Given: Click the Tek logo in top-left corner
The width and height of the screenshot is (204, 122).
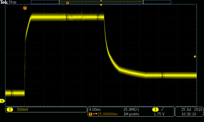Looking at the screenshot, I should click(x=4, y=2).
